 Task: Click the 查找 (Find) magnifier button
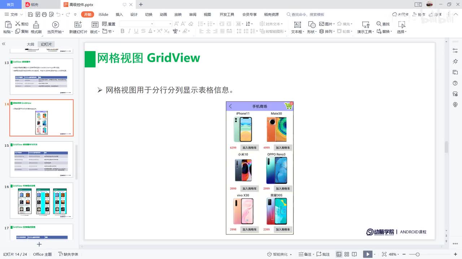[x=383, y=24]
